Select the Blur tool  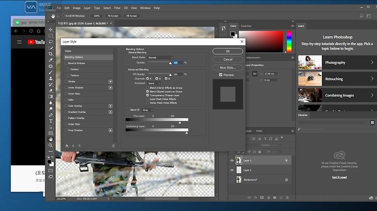click(x=50, y=103)
